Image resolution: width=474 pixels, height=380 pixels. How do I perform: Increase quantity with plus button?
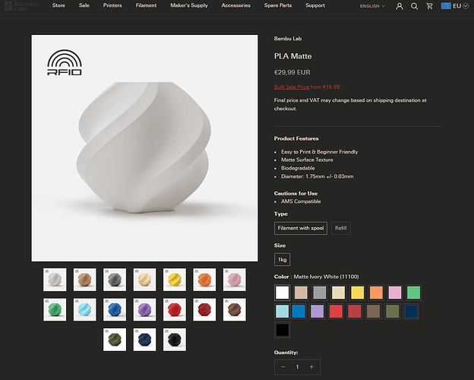click(x=311, y=367)
